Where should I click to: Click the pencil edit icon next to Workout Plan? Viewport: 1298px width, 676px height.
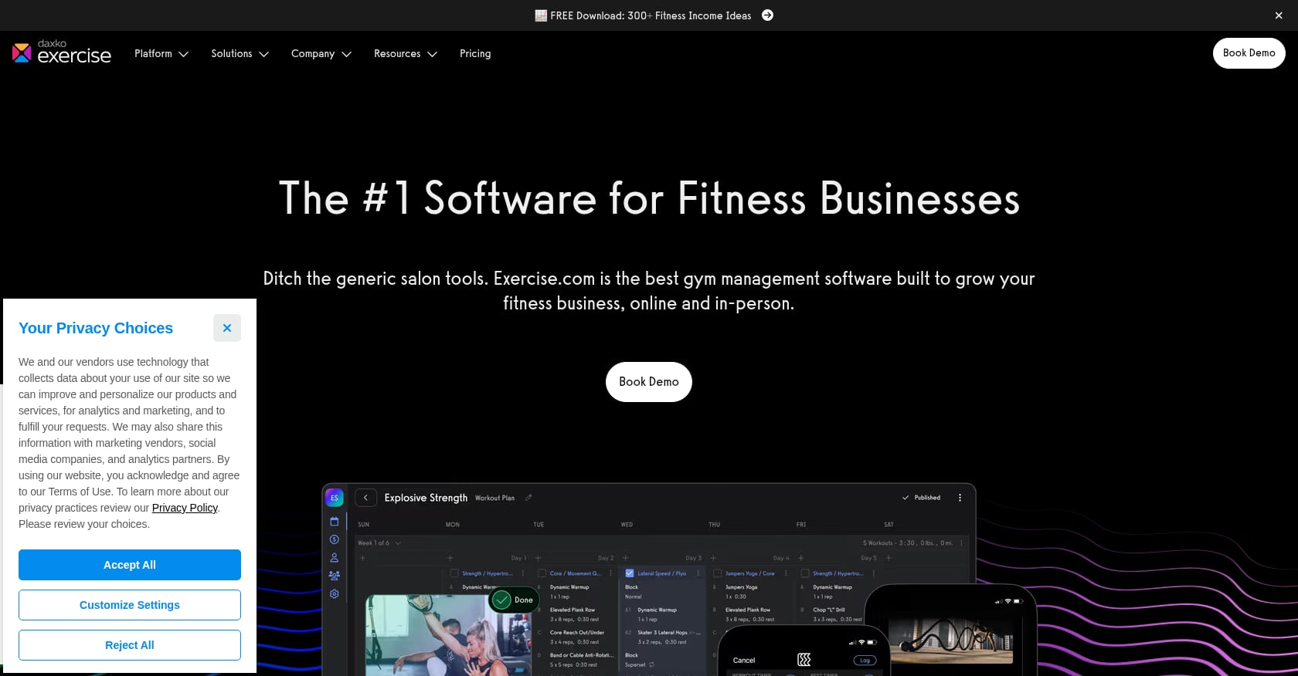tap(528, 498)
